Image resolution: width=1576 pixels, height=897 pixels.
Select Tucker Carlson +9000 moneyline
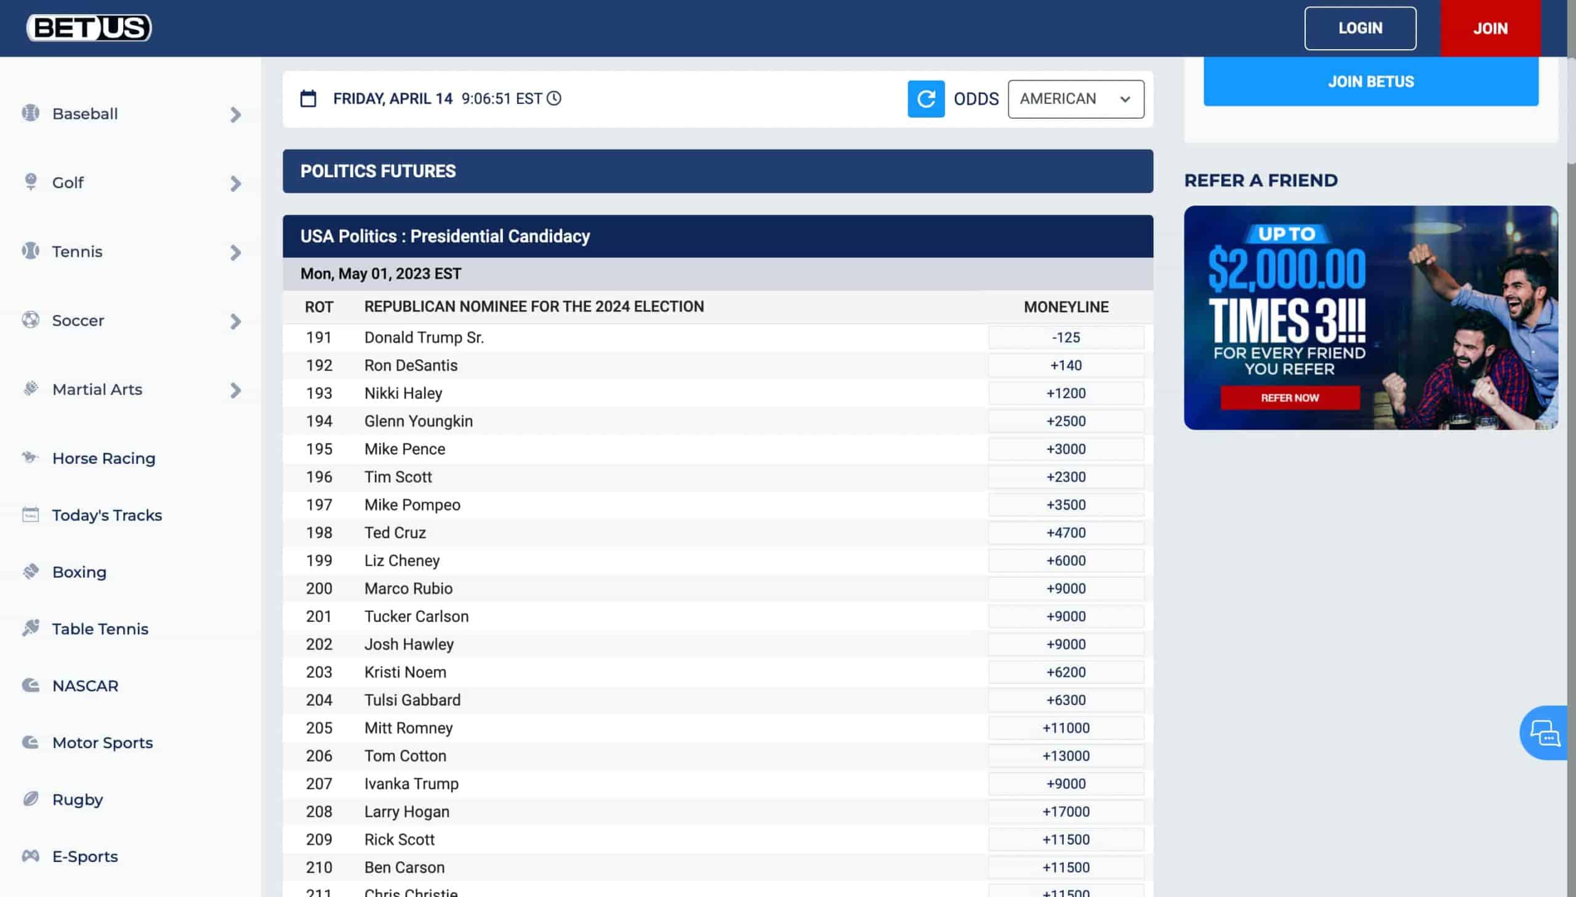(1066, 616)
